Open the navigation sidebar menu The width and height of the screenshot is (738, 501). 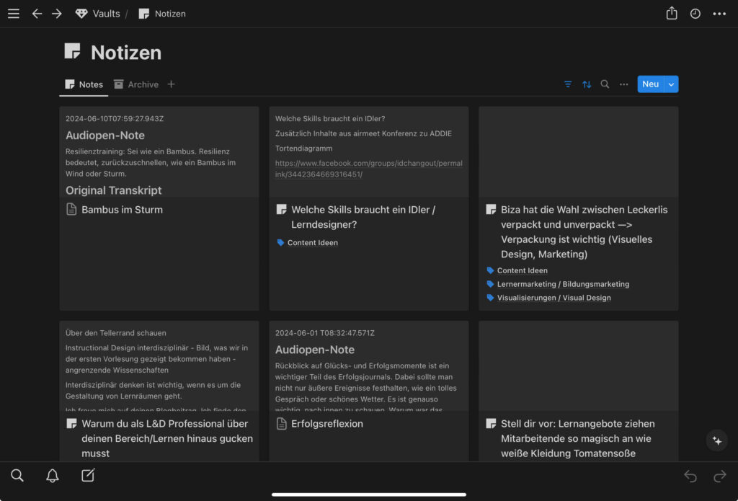pyautogui.click(x=13, y=13)
